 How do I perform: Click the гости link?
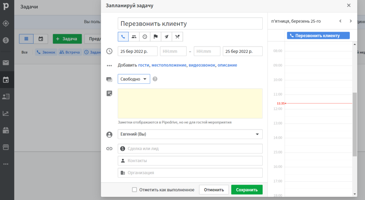point(144,65)
